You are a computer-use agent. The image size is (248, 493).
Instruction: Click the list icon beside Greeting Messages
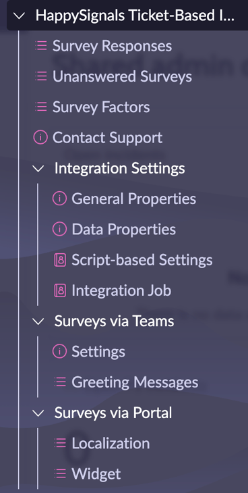(x=60, y=382)
